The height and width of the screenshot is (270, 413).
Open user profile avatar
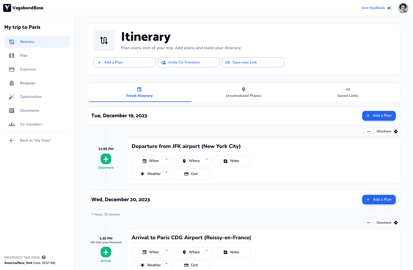coord(403,8)
